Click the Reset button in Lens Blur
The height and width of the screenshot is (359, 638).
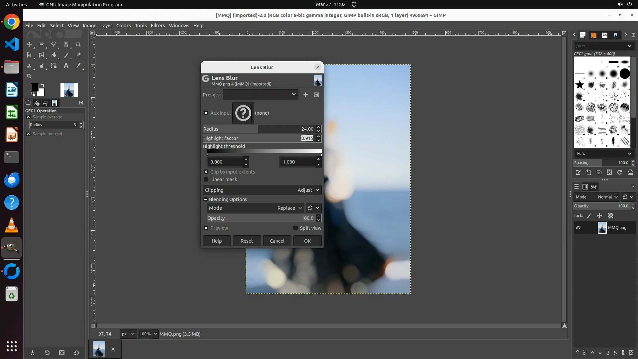click(x=247, y=241)
